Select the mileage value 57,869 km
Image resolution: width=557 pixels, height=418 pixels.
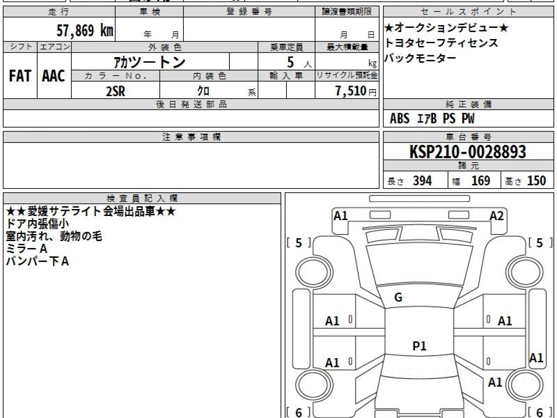click(85, 31)
